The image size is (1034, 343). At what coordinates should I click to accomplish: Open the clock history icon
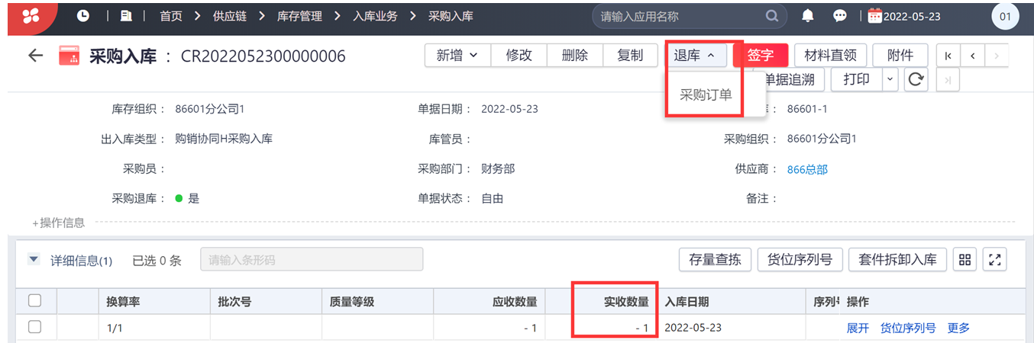coord(82,15)
